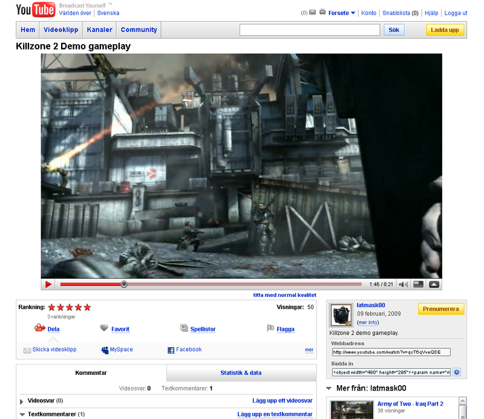
Task: Click the latmask00 channel avatar
Action: pyautogui.click(x=341, y=315)
